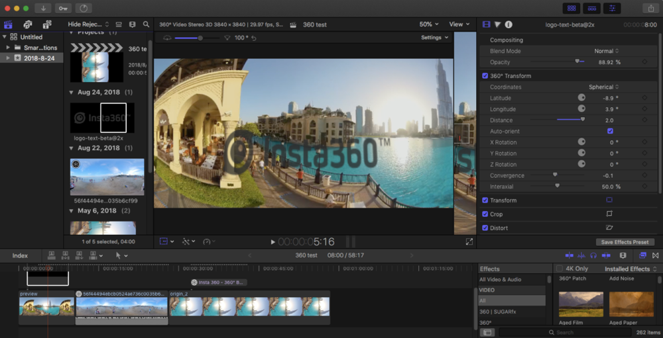This screenshot has height=338, width=663.
Task: Open the Photos and Audio sidebar
Action: click(x=27, y=24)
